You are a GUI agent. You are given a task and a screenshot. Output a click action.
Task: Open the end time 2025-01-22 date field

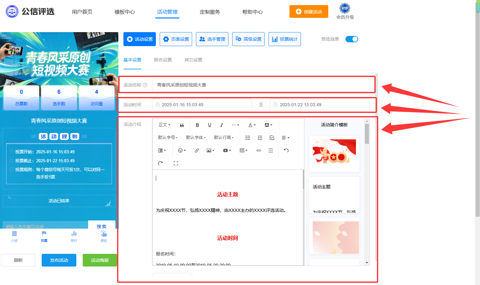tap(320, 105)
